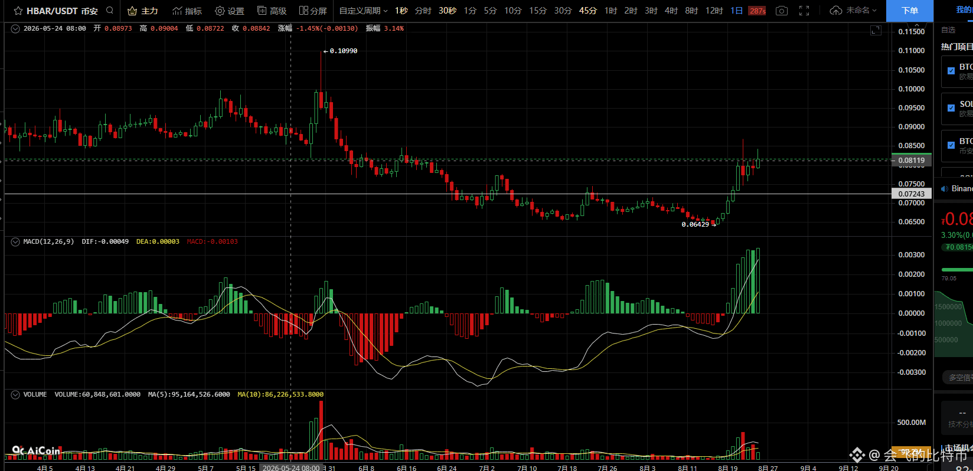Enter fullscreen mode via expand icon
The width and height of the screenshot is (973, 471).
[804, 11]
